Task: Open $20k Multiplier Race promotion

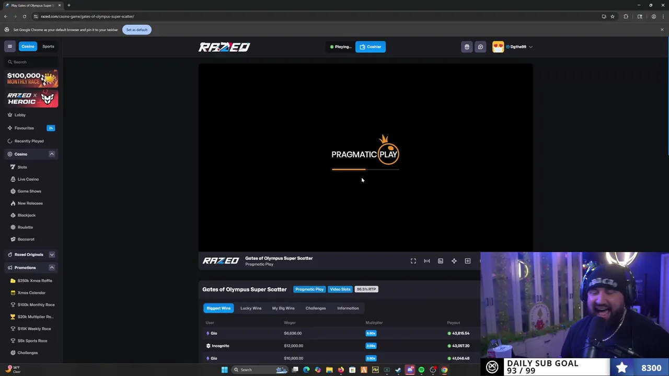Action: point(35,316)
